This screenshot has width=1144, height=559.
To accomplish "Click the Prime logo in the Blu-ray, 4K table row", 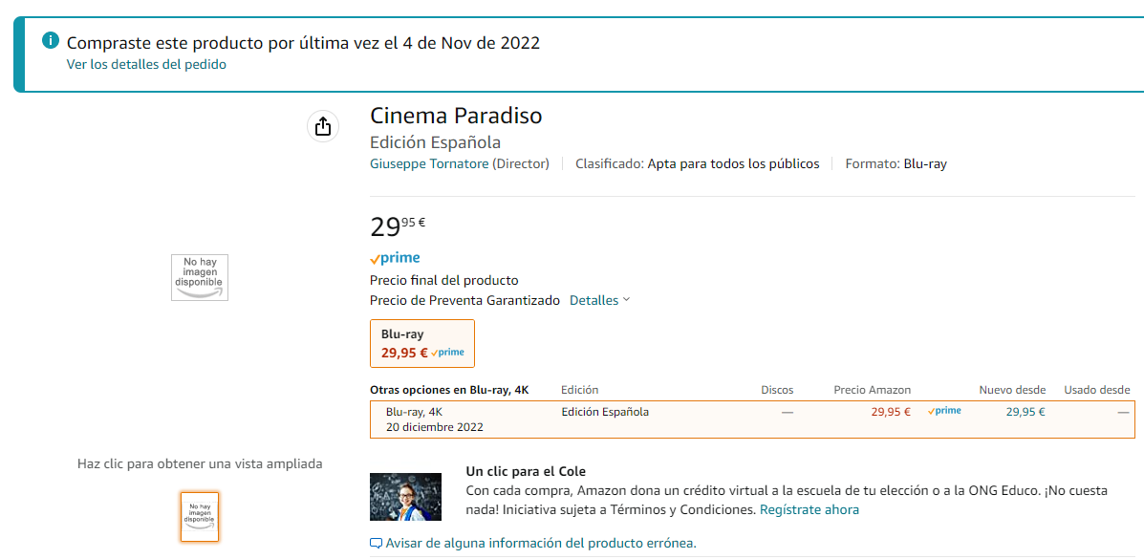I will pos(944,411).
